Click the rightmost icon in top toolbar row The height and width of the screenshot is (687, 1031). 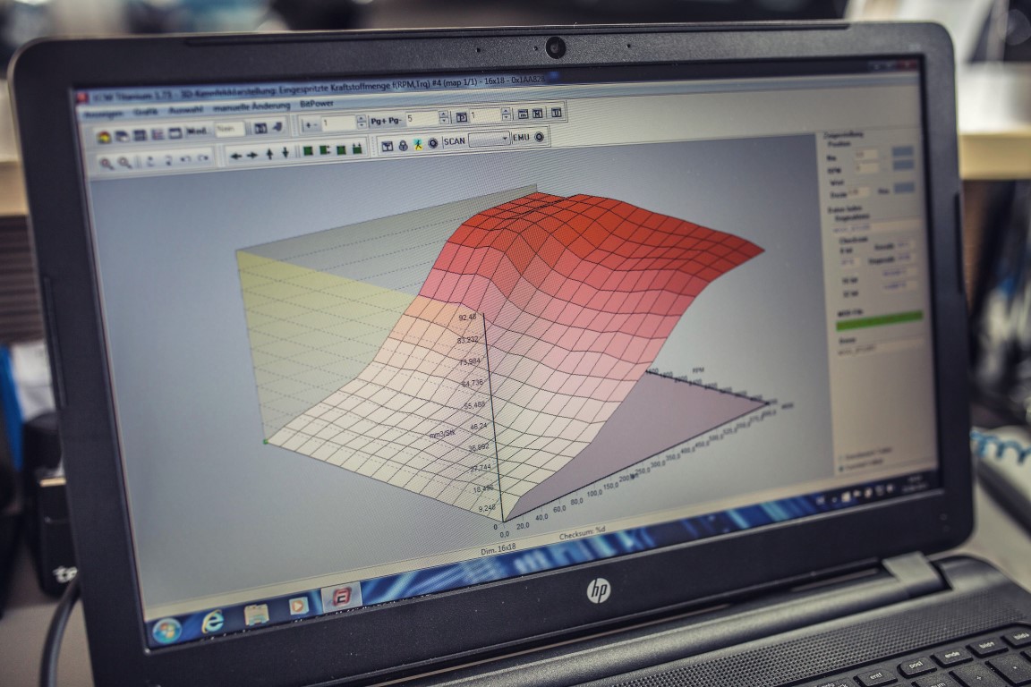(557, 113)
